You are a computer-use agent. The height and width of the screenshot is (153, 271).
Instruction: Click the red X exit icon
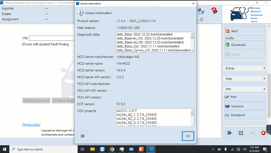pyautogui.click(x=263, y=133)
